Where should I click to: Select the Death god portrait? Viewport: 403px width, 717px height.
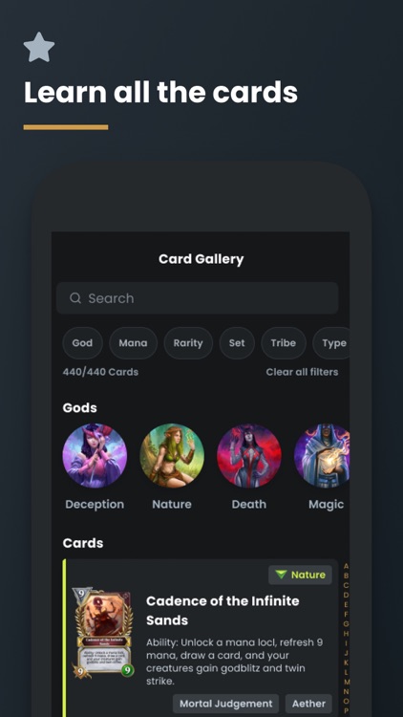[249, 456]
